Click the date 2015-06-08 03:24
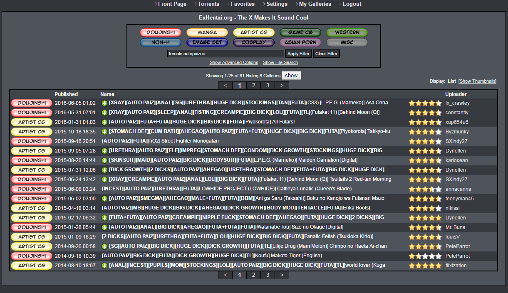The height and width of the screenshot is (293, 508). (75, 189)
